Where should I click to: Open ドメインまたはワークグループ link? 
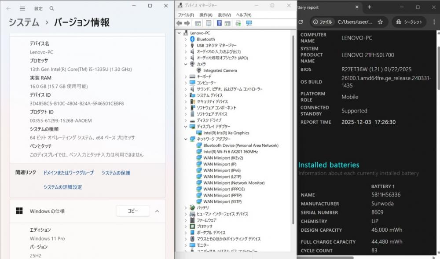click(69, 173)
